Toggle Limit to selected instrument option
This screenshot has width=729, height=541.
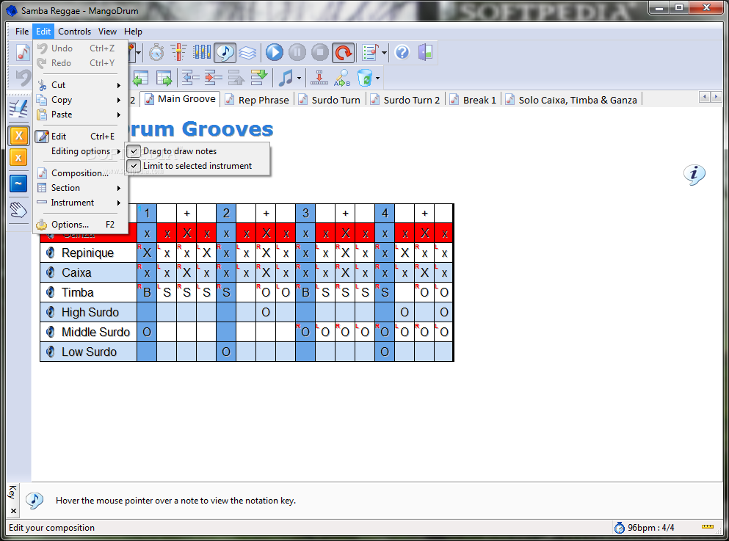click(x=197, y=166)
